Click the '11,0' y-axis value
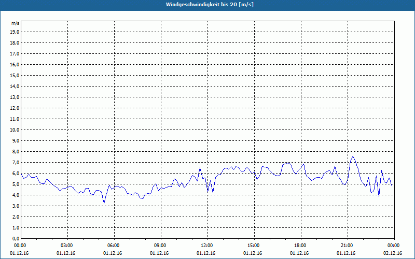The height and width of the screenshot is (259, 415). 15,119
